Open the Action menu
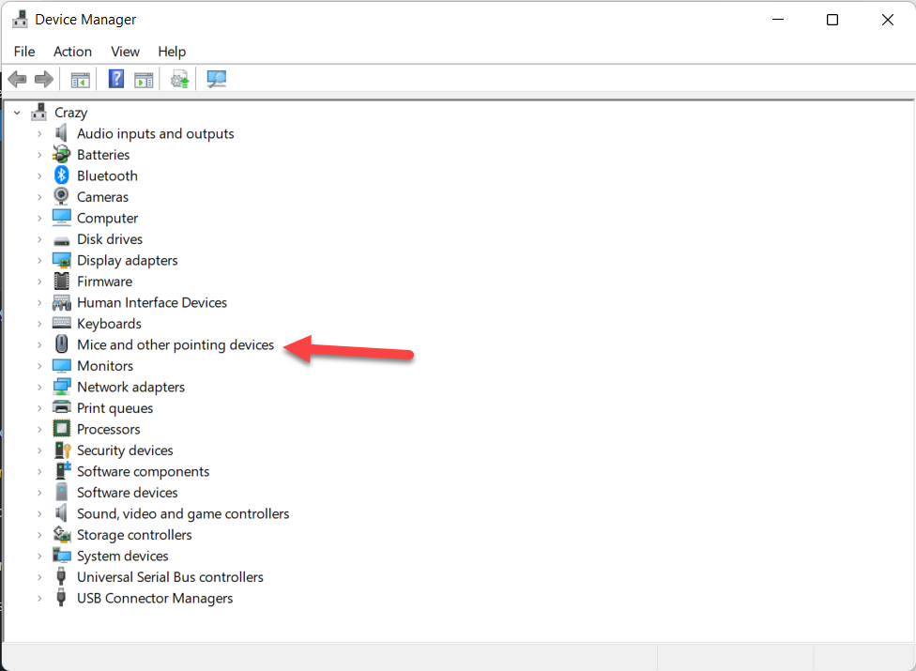This screenshot has height=671, width=916. (x=72, y=52)
